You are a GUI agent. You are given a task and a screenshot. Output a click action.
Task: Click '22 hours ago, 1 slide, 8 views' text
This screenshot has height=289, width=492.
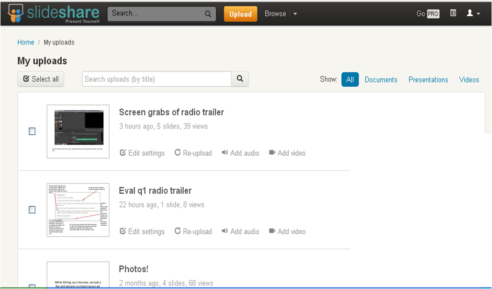coord(162,205)
